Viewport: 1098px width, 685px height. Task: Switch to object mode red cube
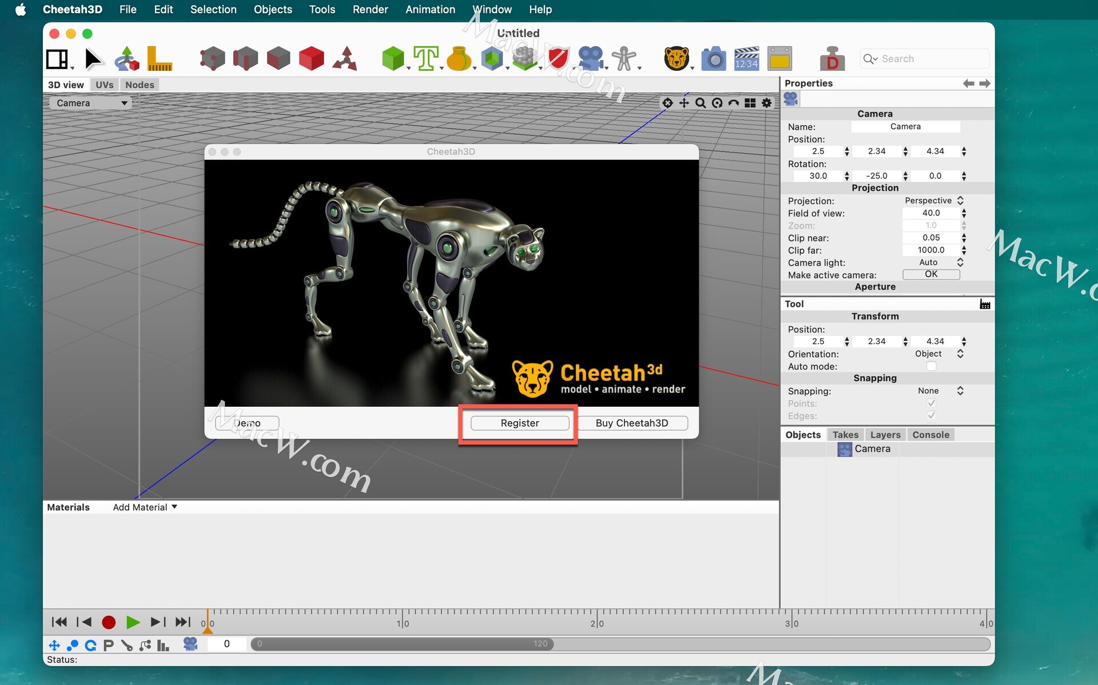311,59
